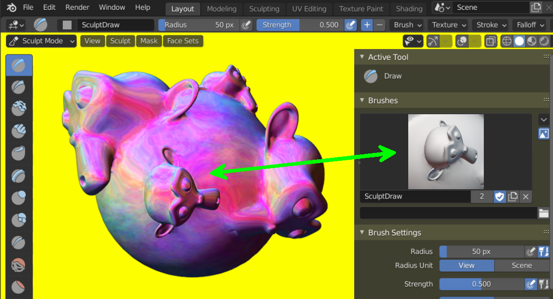Select the Clay Thumb brush tool
Viewport: 553px width, 299px height.
coord(18,153)
